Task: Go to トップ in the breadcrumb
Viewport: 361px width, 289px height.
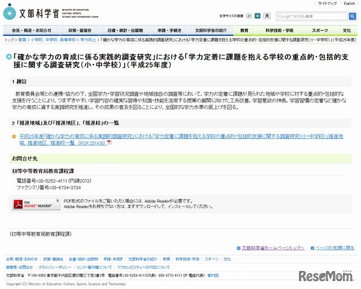Action: click(9, 40)
